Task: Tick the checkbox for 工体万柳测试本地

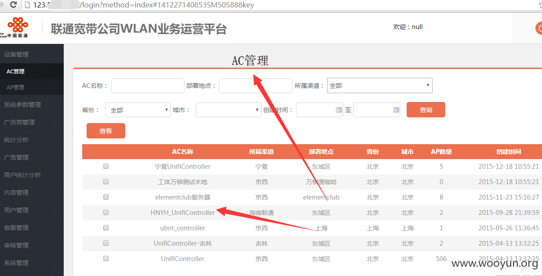Action: 106,182
